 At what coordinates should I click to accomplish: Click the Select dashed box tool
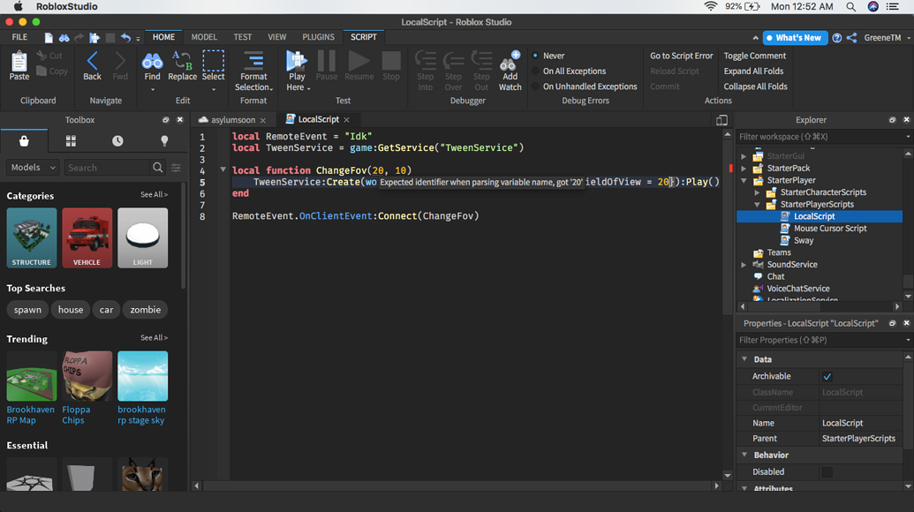click(213, 61)
